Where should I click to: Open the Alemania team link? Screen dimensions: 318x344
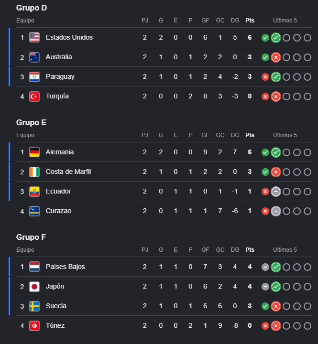(x=60, y=152)
